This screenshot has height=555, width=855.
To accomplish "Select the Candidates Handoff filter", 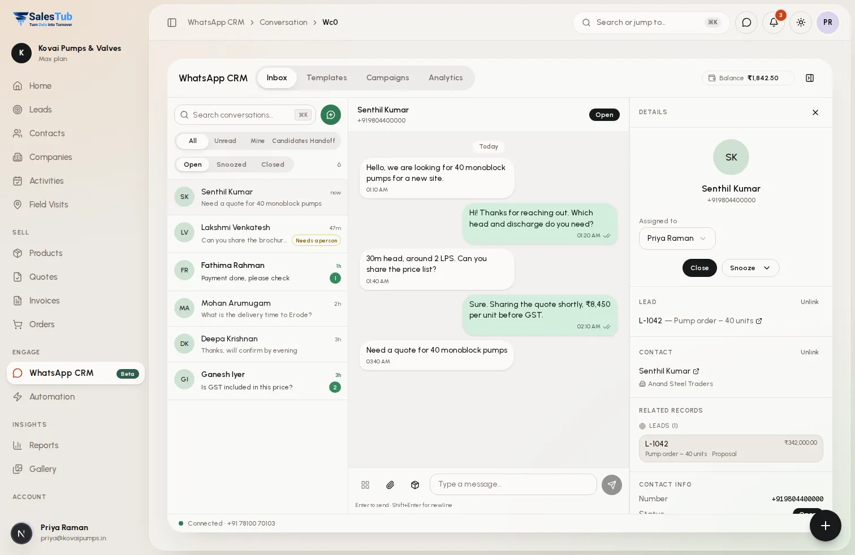I will pyautogui.click(x=304, y=141).
